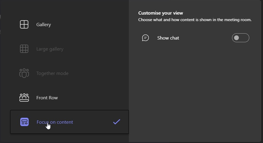
Task: Click the Front Row seating icon
Action: click(24, 98)
